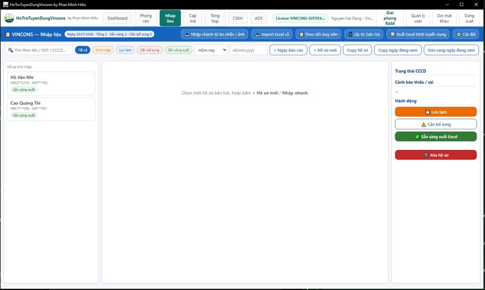Switch to the Phong van tab

coord(146,18)
